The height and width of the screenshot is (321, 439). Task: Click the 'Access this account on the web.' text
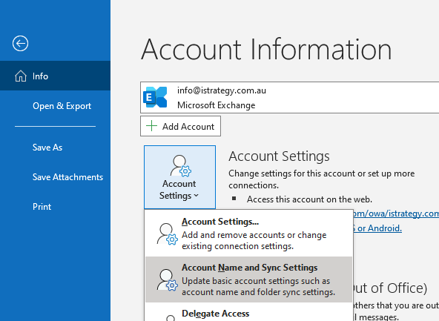coord(309,199)
